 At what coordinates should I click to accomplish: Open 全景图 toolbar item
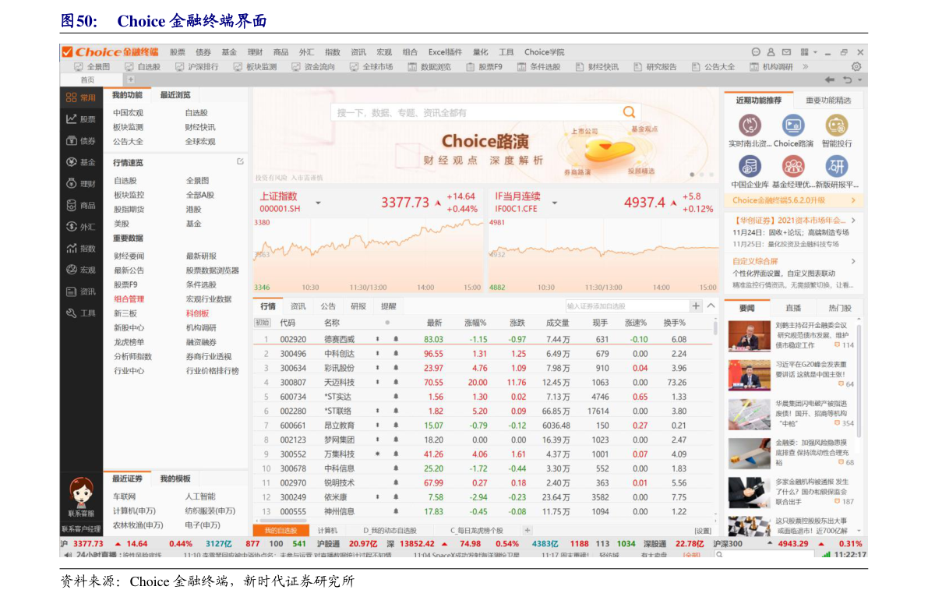[x=92, y=67]
